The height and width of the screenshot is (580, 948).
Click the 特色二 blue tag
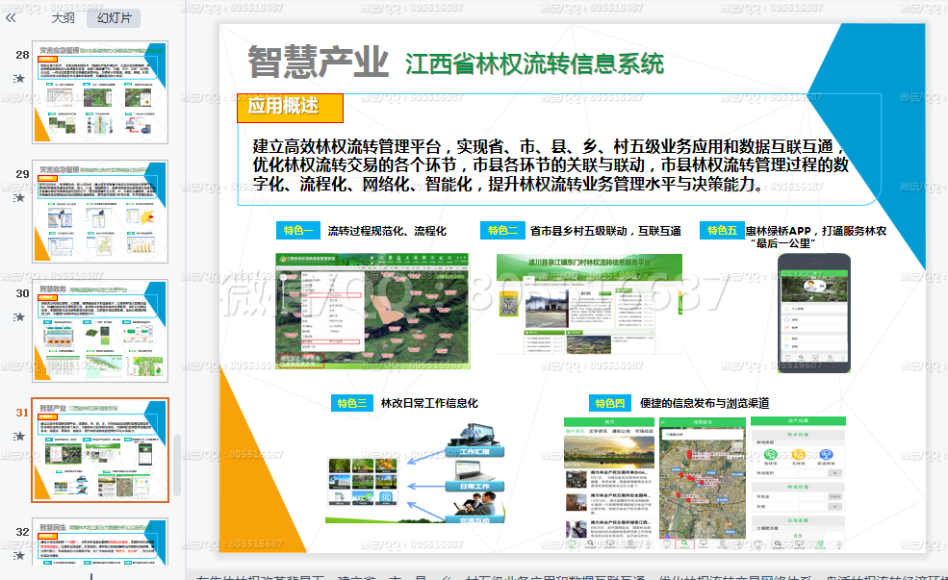502,230
